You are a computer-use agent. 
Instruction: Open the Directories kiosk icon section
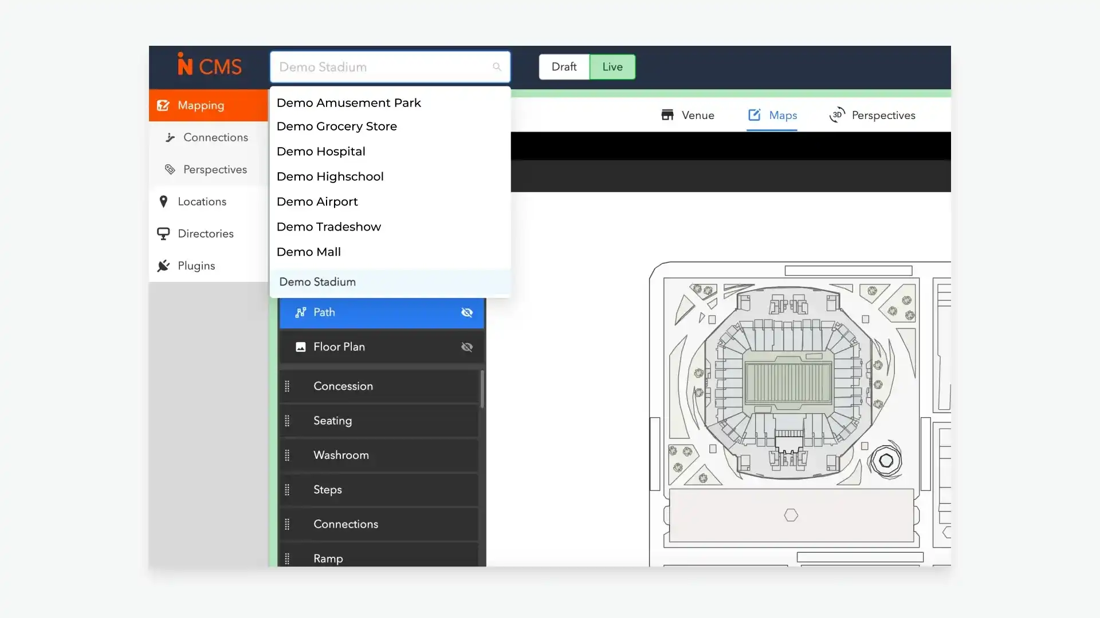pos(163,233)
